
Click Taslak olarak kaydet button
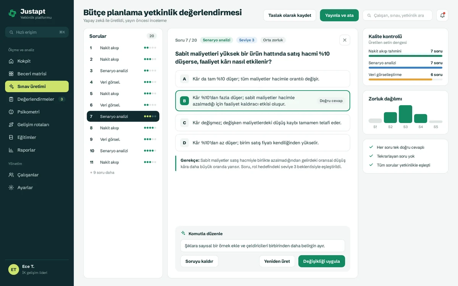coord(290,15)
